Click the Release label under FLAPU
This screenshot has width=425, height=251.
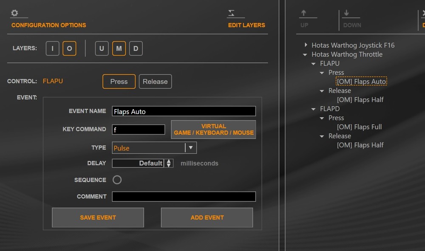[340, 90]
